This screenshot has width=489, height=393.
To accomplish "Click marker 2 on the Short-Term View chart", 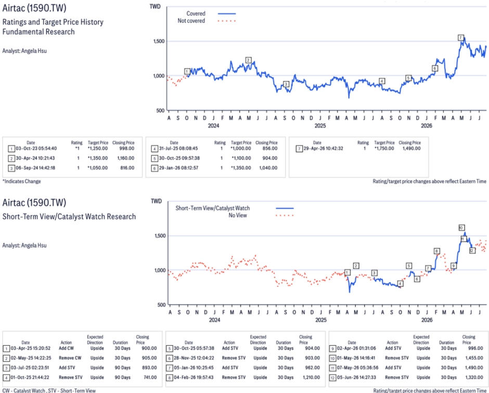I will tap(356, 266).
